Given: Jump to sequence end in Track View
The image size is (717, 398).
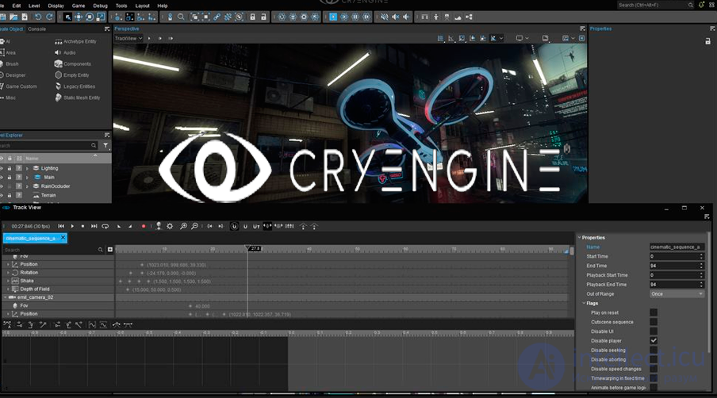Looking at the screenshot, I should (x=94, y=226).
